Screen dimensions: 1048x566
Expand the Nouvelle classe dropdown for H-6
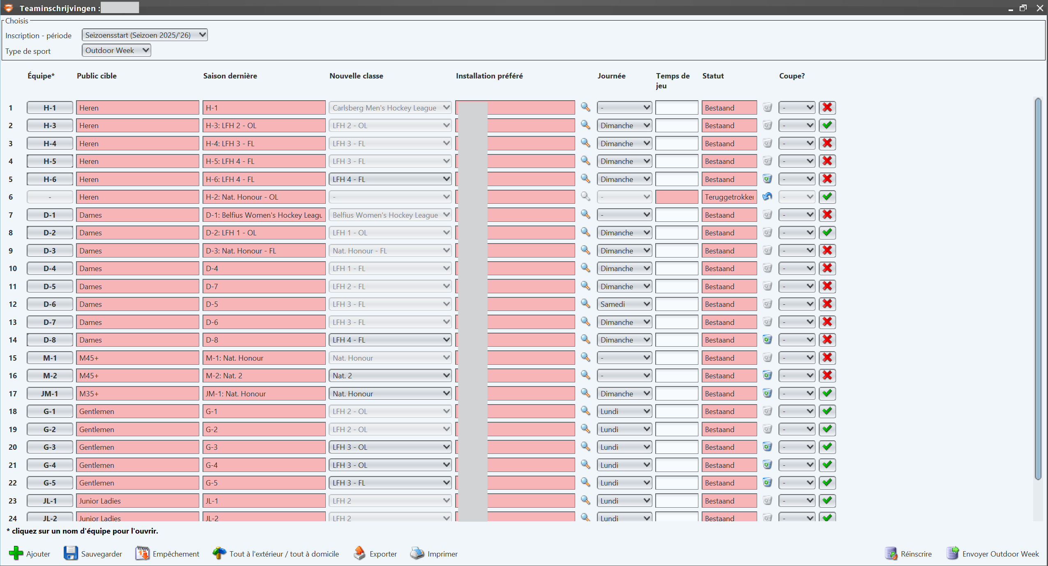(389, 179)
